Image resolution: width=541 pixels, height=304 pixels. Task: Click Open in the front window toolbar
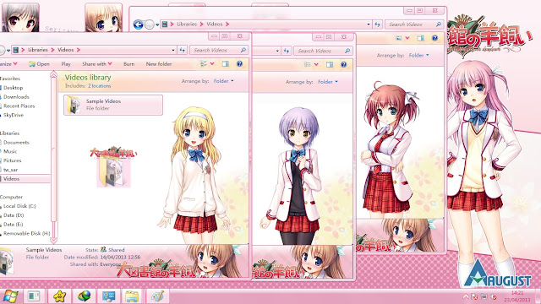click(40, 64)
